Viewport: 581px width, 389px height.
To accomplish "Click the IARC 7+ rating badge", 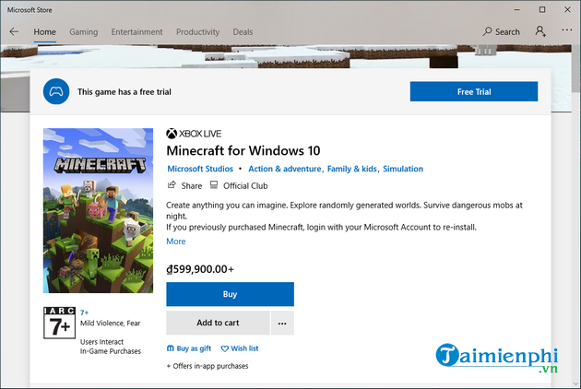I will pos(59,323).
